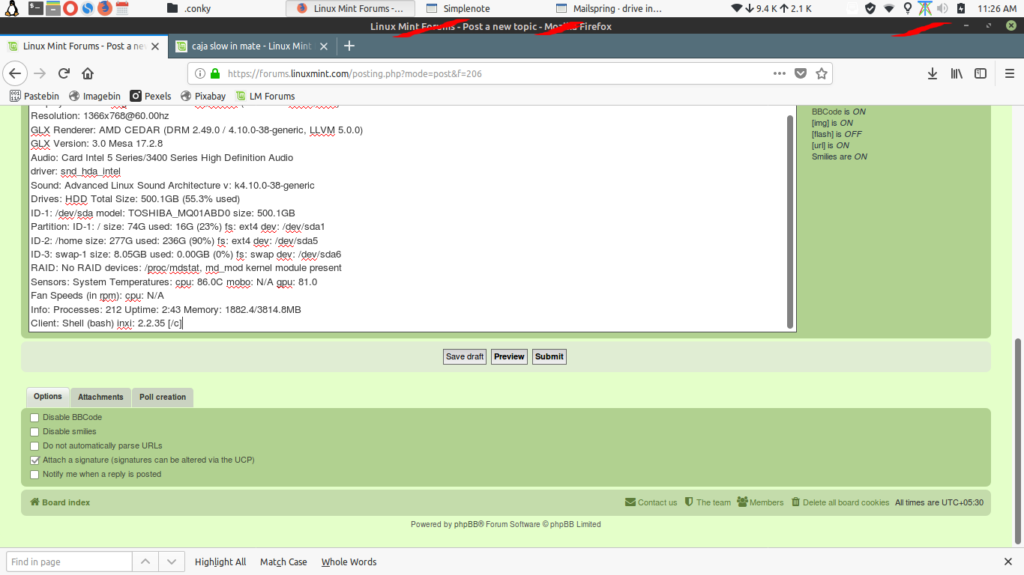Switch to the Options tab

pos(48,397)
